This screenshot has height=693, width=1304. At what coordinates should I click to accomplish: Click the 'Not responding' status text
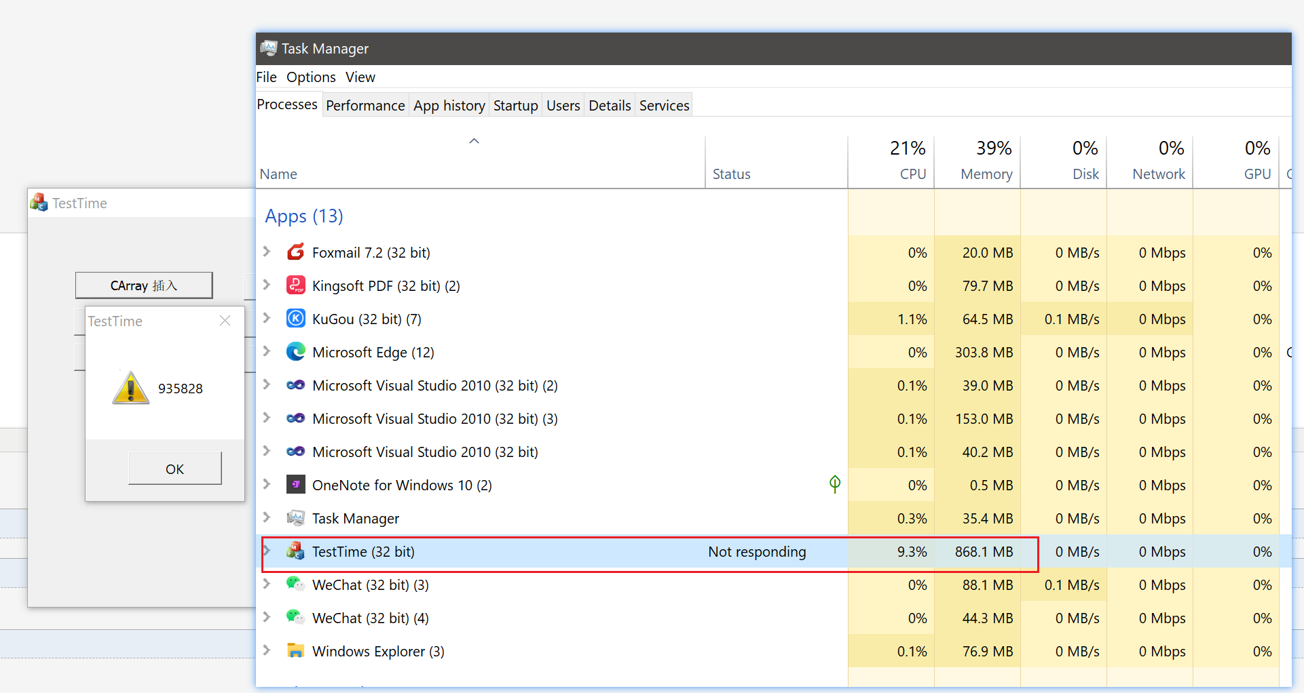757,551
